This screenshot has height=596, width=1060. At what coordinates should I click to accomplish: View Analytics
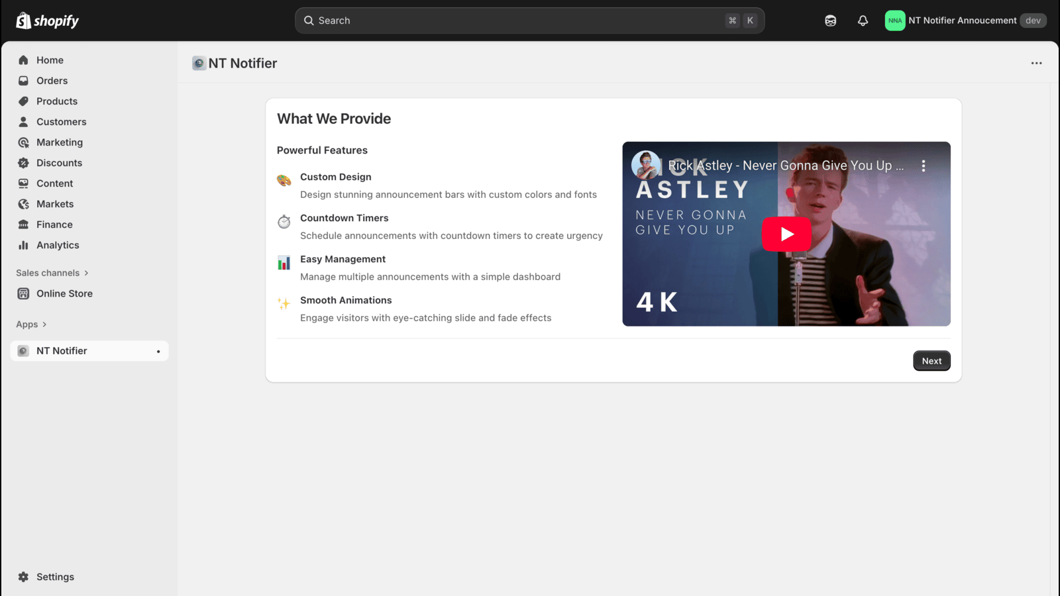(x=89, y=245)
